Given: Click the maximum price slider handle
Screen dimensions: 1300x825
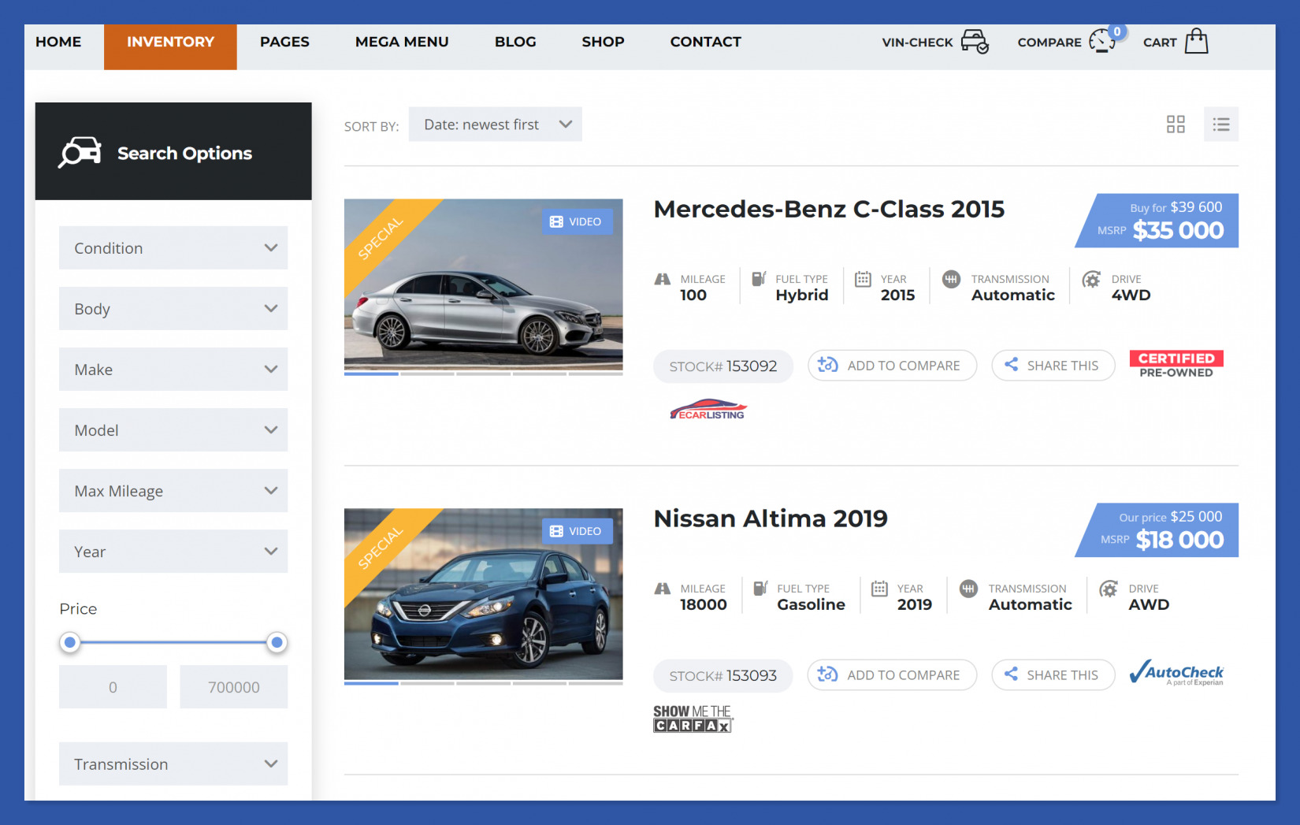Looking at the screenshot, I should [x=277, y=643].
